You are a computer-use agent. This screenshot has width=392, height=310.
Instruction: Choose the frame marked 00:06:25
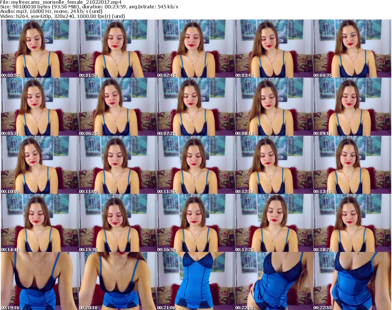point(118,107)
